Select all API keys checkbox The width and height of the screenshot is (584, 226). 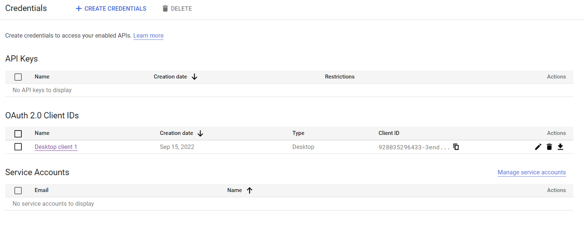(x=18, y=77)
